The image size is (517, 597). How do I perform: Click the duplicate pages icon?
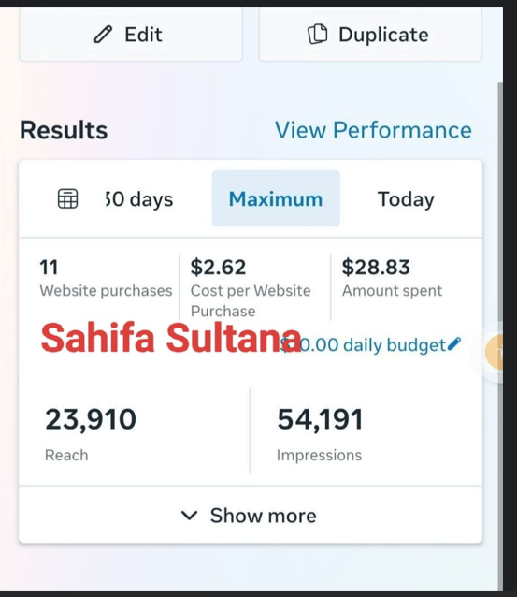(x=317, y=35)
